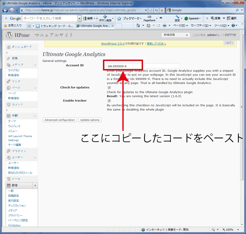Open the Favorites star (お気に入り)
Screen dimensions: 246x234
[x=5, y=26]
